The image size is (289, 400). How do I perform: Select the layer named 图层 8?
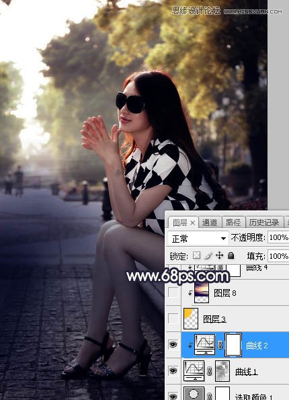click(225, 293)
